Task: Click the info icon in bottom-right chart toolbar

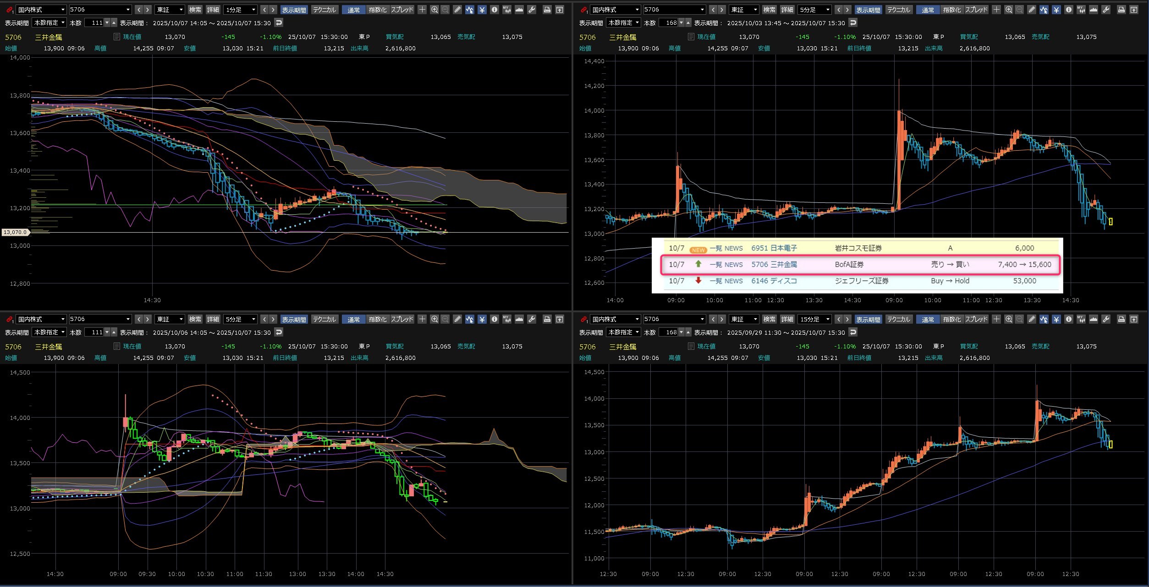Action: [x=1068, y=319]
